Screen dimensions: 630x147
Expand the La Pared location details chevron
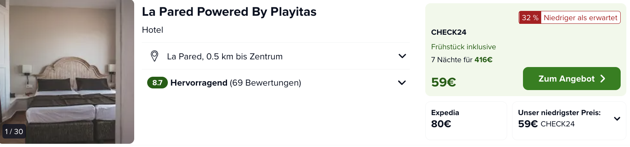click(402, 56)
